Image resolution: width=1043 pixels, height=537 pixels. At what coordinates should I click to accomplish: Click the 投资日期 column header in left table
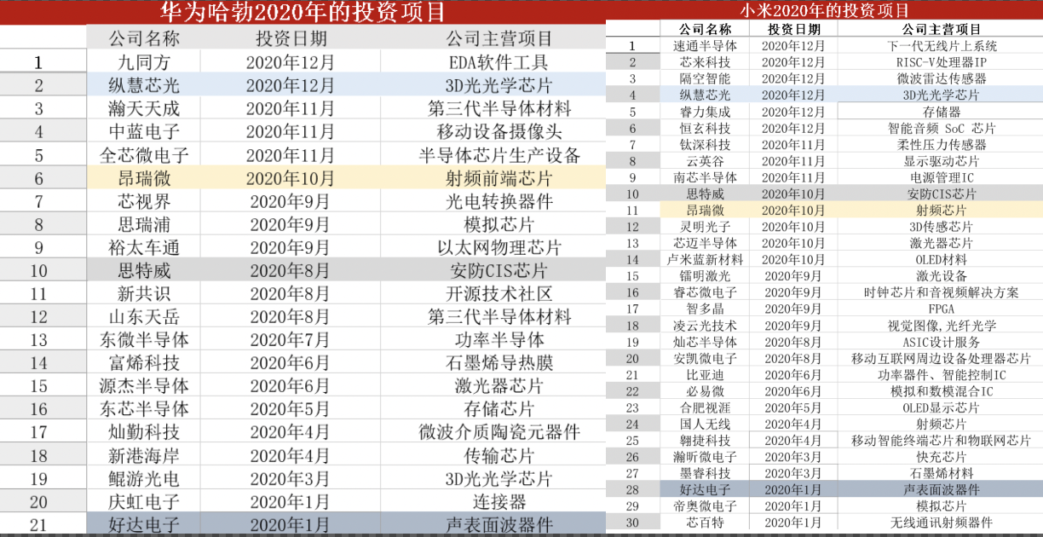pos(290,38)
